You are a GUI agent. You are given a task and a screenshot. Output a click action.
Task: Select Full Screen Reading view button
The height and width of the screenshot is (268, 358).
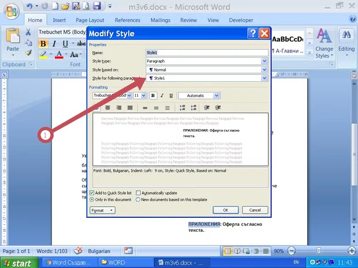237,251
